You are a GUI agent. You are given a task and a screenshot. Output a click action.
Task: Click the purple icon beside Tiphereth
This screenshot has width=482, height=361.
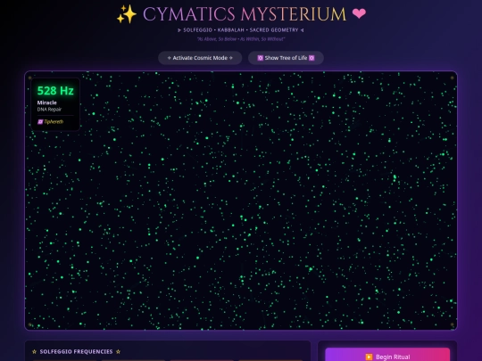[40, 122]
